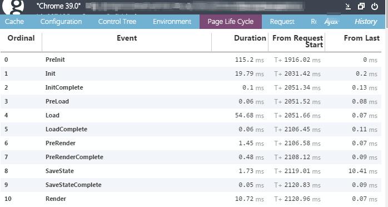This screenshot has height=207, width=388.
Task: Click the Duration column header
Action: (250, 38)
